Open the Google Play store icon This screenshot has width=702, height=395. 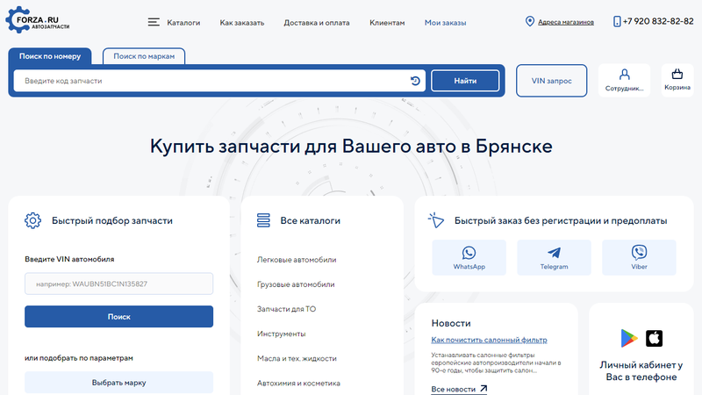pos(629,339)
